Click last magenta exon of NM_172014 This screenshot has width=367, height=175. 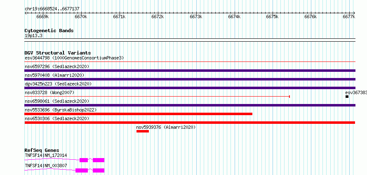99,160
